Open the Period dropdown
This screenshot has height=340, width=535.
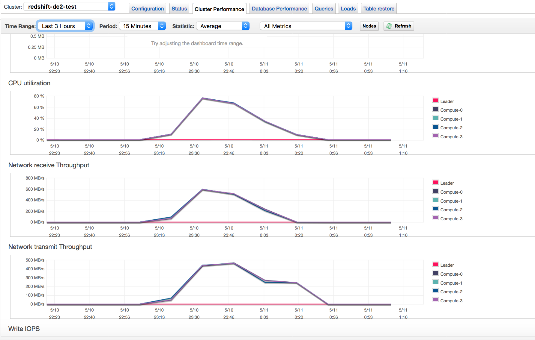click(x=142, y=26)
